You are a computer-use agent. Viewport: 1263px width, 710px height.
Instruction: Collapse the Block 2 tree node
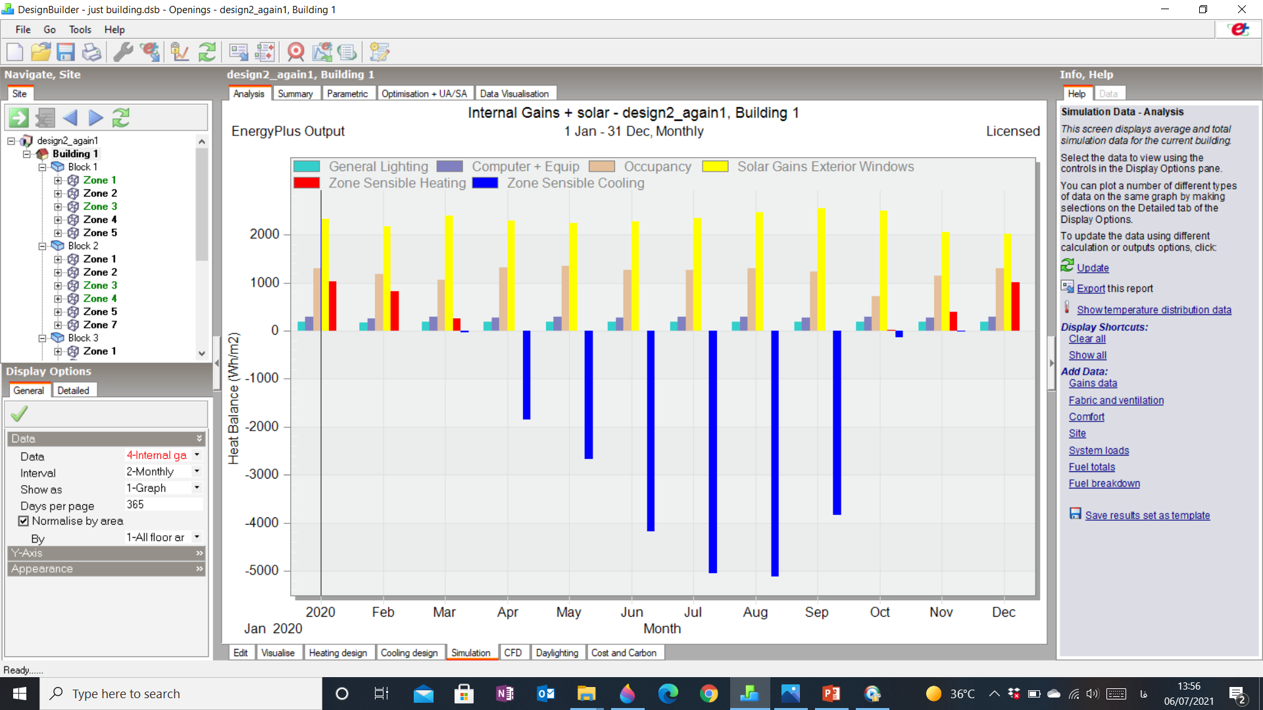[x=42, y=246]
